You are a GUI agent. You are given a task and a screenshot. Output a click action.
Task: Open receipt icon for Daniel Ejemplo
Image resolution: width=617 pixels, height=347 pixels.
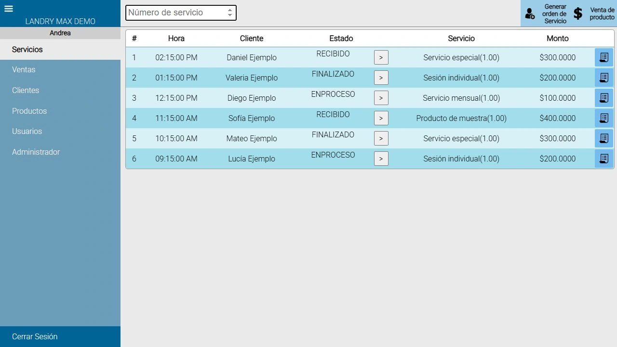coord(604,57)
